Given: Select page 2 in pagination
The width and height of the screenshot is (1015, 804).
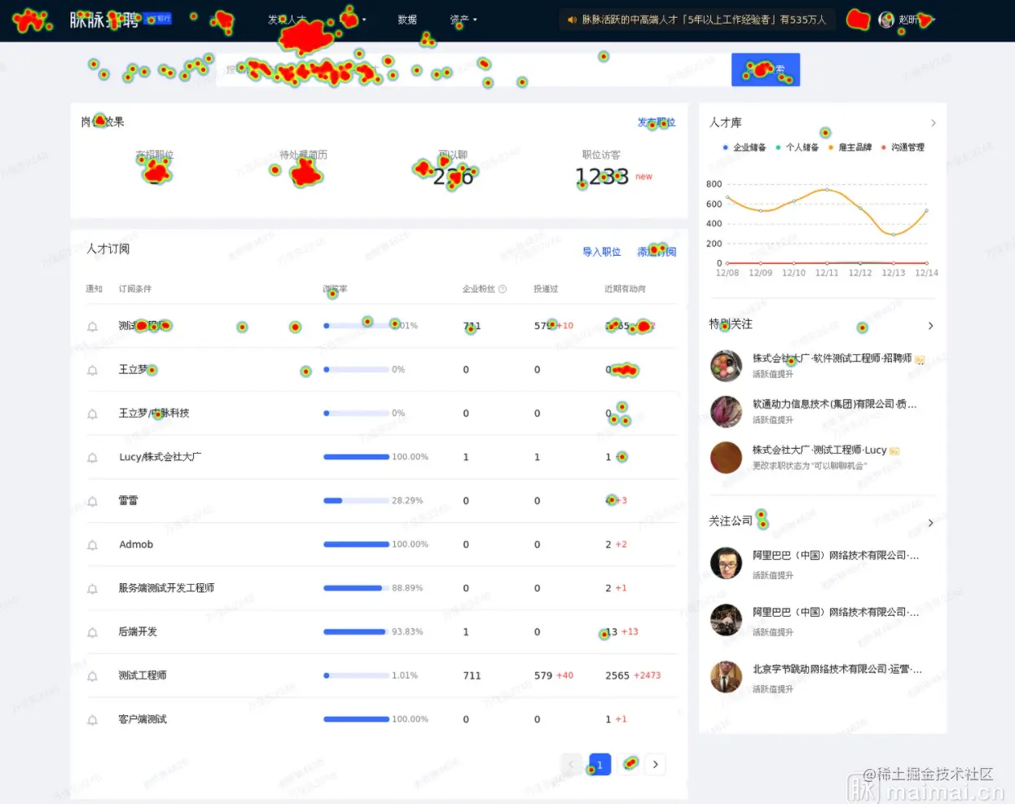Looking at the screenshot, I should pos(628,764).
